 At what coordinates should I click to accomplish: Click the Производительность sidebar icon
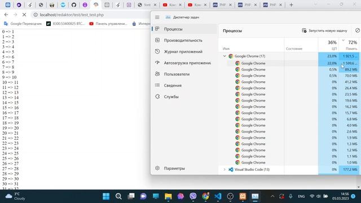coord(157,40)
